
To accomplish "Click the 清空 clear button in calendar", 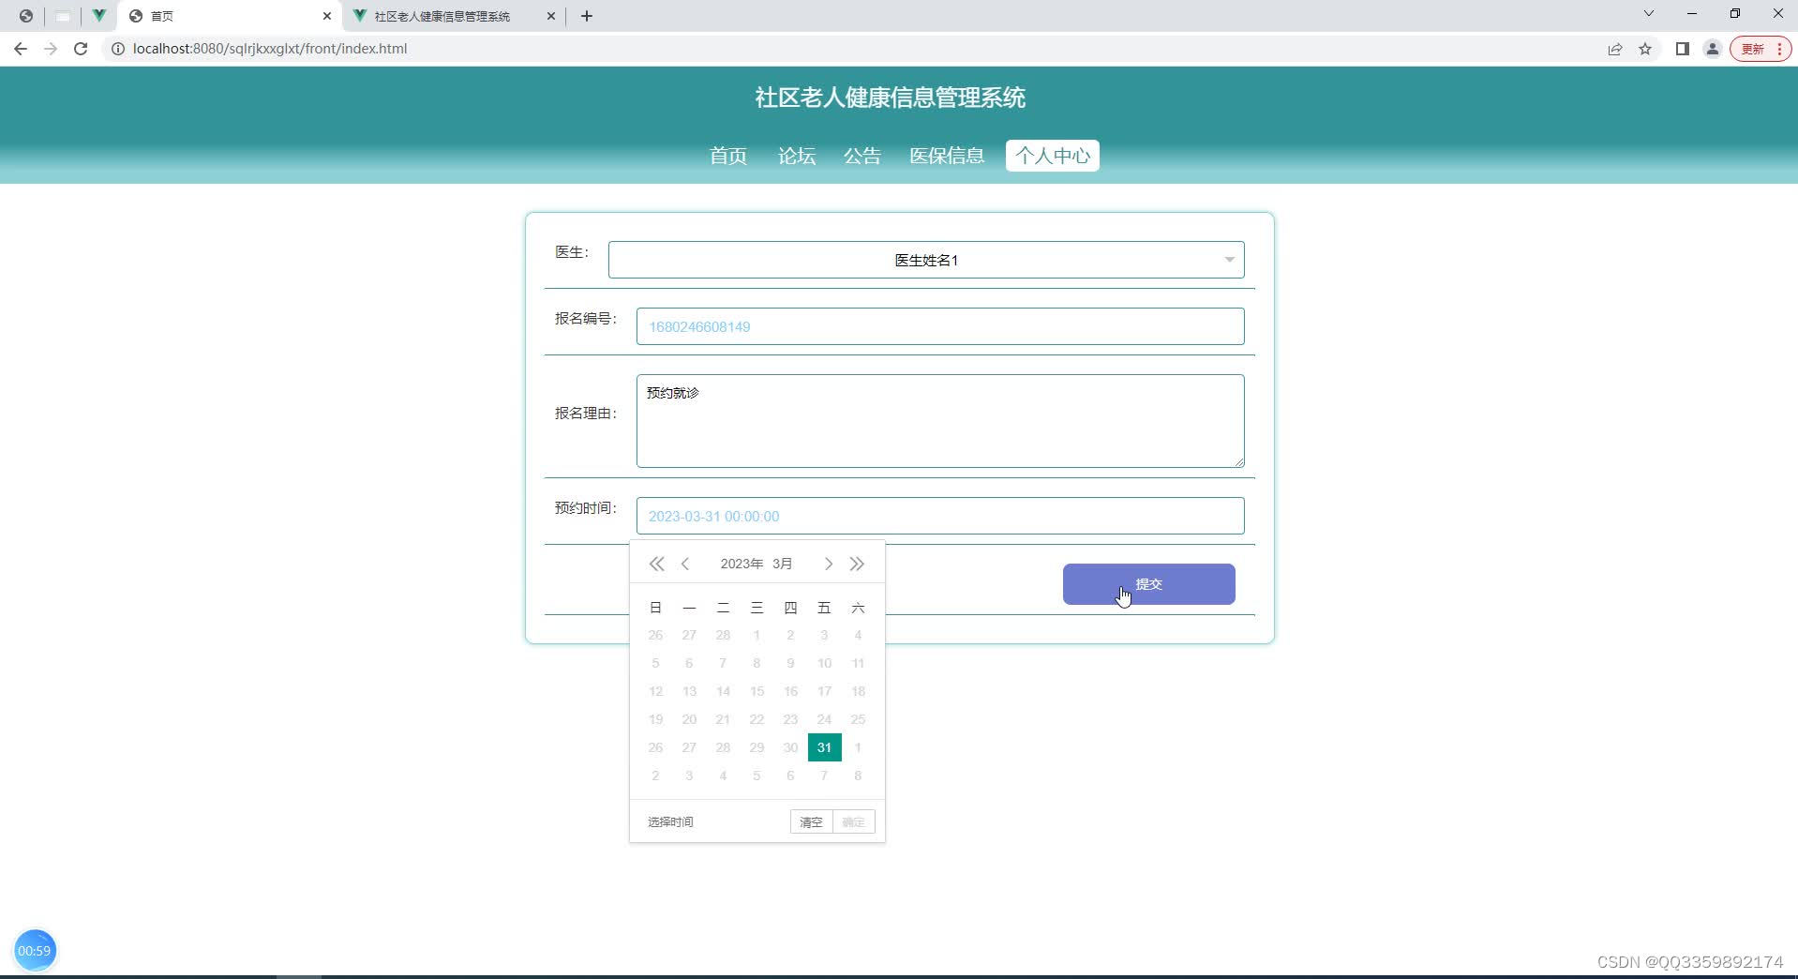I will 811,821.
